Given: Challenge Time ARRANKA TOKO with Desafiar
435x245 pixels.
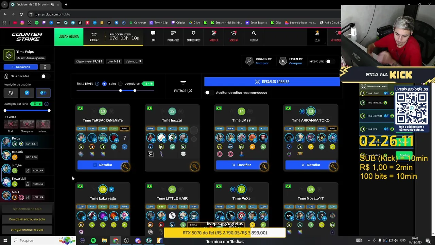Looking at the screenshot, I should click(x=311, y=165).
